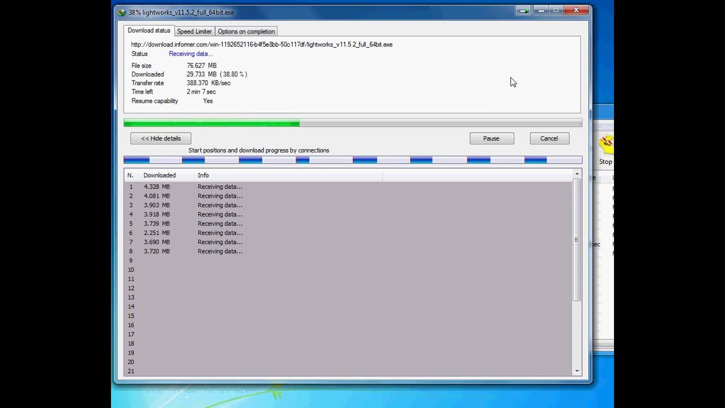Click the connections list scroll up arrow
The image size is (725, 408).
click(577, 174)
